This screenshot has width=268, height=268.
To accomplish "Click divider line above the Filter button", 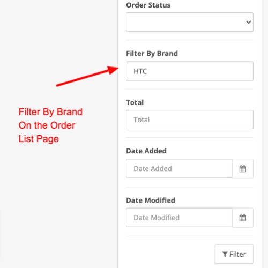I will coord(190,236).
